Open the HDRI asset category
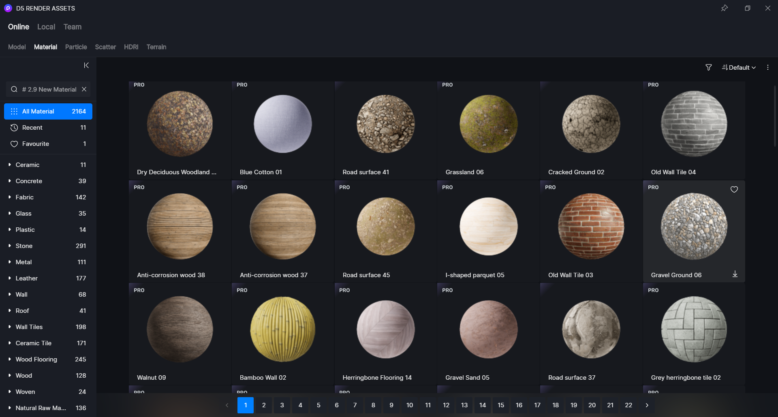The height and width of the screenshot is (417, 778). click(x=131, y=47)
